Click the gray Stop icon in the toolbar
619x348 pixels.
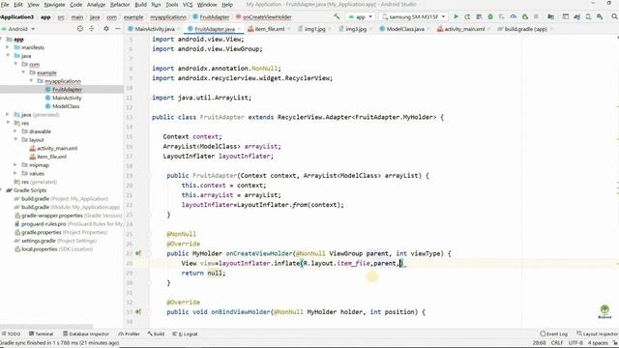coord(536,17)
